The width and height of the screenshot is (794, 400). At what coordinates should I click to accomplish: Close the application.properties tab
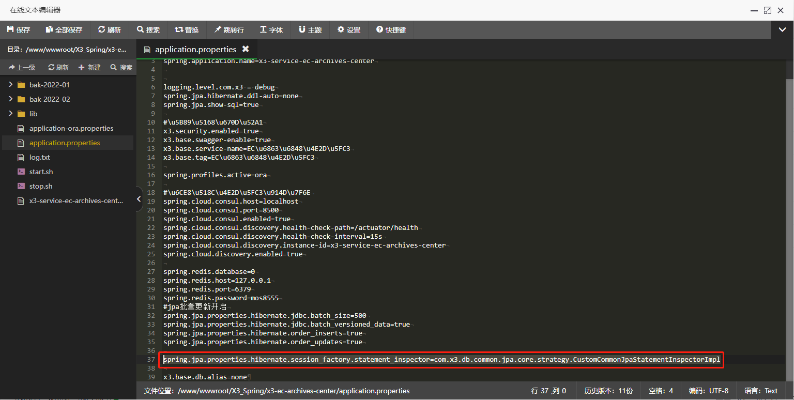point(246,49)
